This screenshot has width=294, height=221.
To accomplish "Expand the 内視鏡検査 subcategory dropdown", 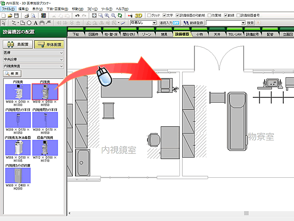I will pyautogui.click(x=33, y=65).
